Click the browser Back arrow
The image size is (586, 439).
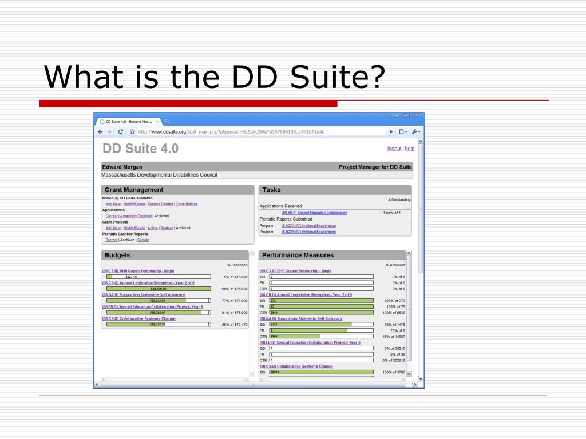click(100, 132)
